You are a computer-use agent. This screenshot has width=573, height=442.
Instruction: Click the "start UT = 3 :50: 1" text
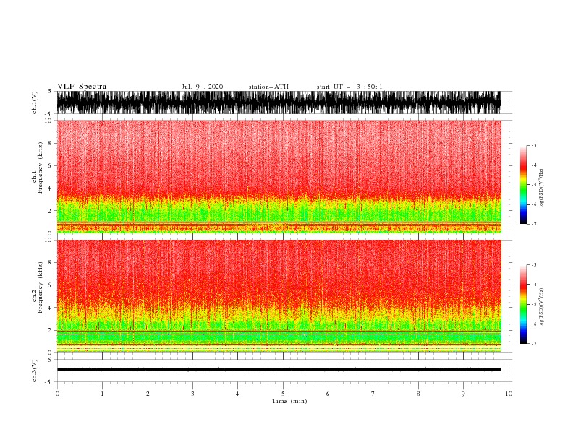349,87
